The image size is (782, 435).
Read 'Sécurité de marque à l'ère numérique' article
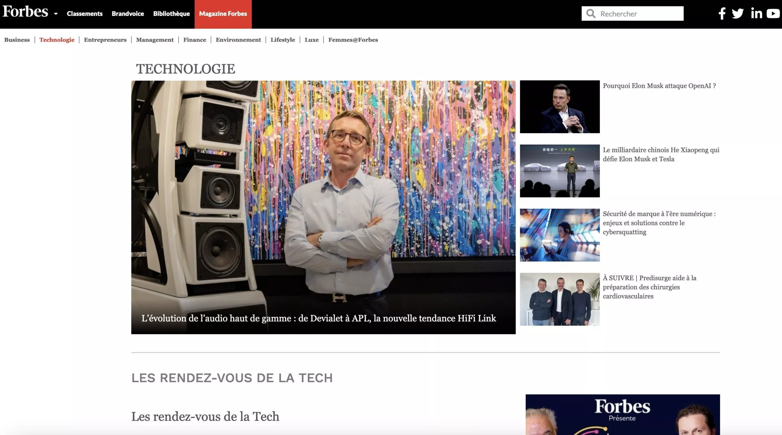(659, 223)
